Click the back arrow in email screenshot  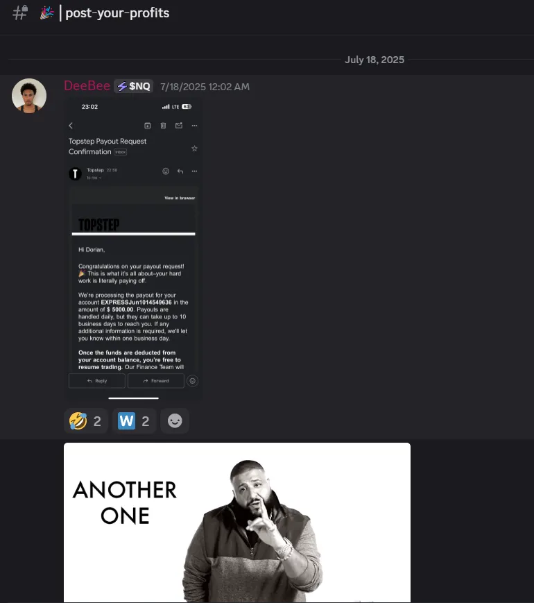pyautogui.click(x=71, y=126)
